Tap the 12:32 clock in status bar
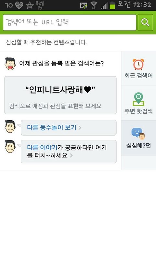 (142, 5)
